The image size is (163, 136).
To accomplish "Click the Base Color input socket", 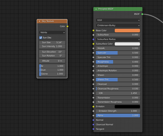I will 93,31.
